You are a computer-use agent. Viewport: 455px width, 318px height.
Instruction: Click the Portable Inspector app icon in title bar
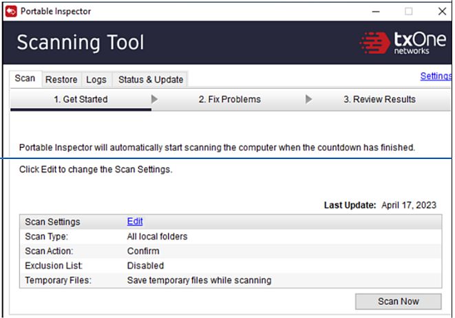[11, 11]
